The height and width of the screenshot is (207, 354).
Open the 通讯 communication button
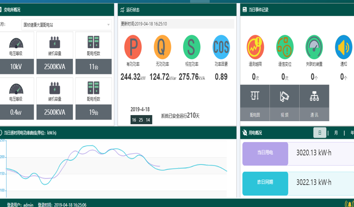314,103
